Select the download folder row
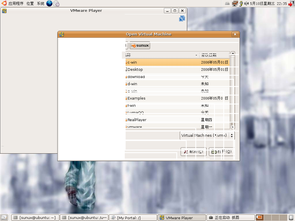Screen dimensions: 295x221 177,77
